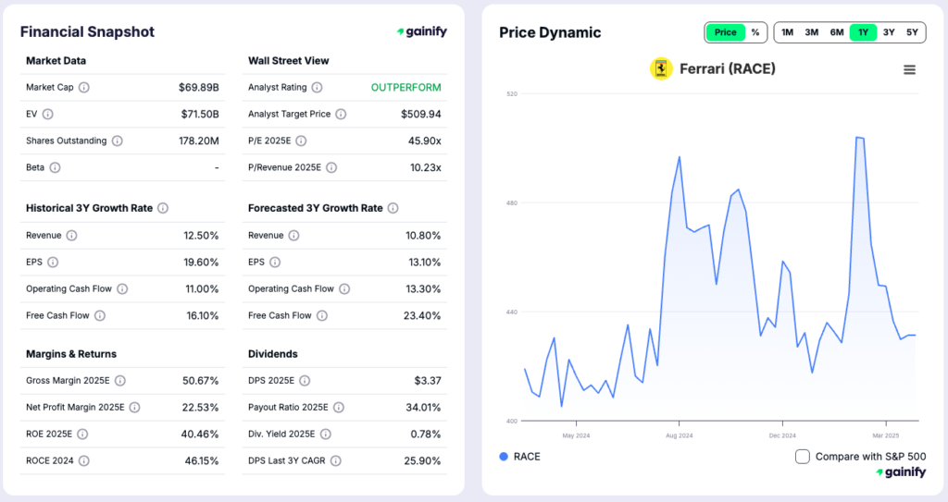Viewport: 948px width, 502px height.
Task: Click the 178.20M shares outstanding value
Action: click(x=198, y=141)
